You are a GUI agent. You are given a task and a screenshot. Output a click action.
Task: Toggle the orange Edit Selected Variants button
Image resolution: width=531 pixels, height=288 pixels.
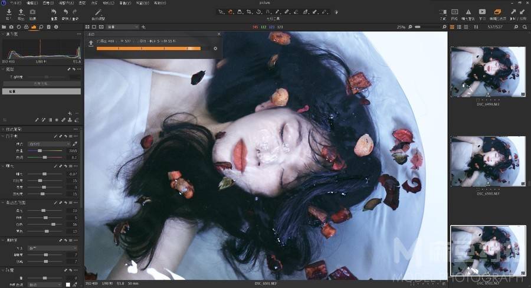click(497, 12)
